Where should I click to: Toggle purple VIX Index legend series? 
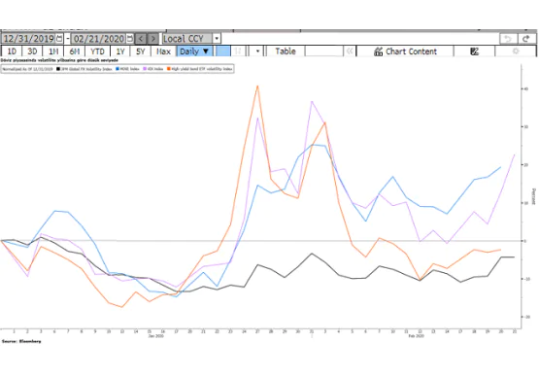tap(153, 69)
